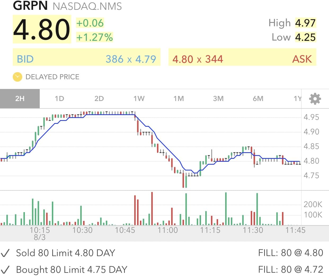Tap the High 4.97 value

tap(305, 23)
